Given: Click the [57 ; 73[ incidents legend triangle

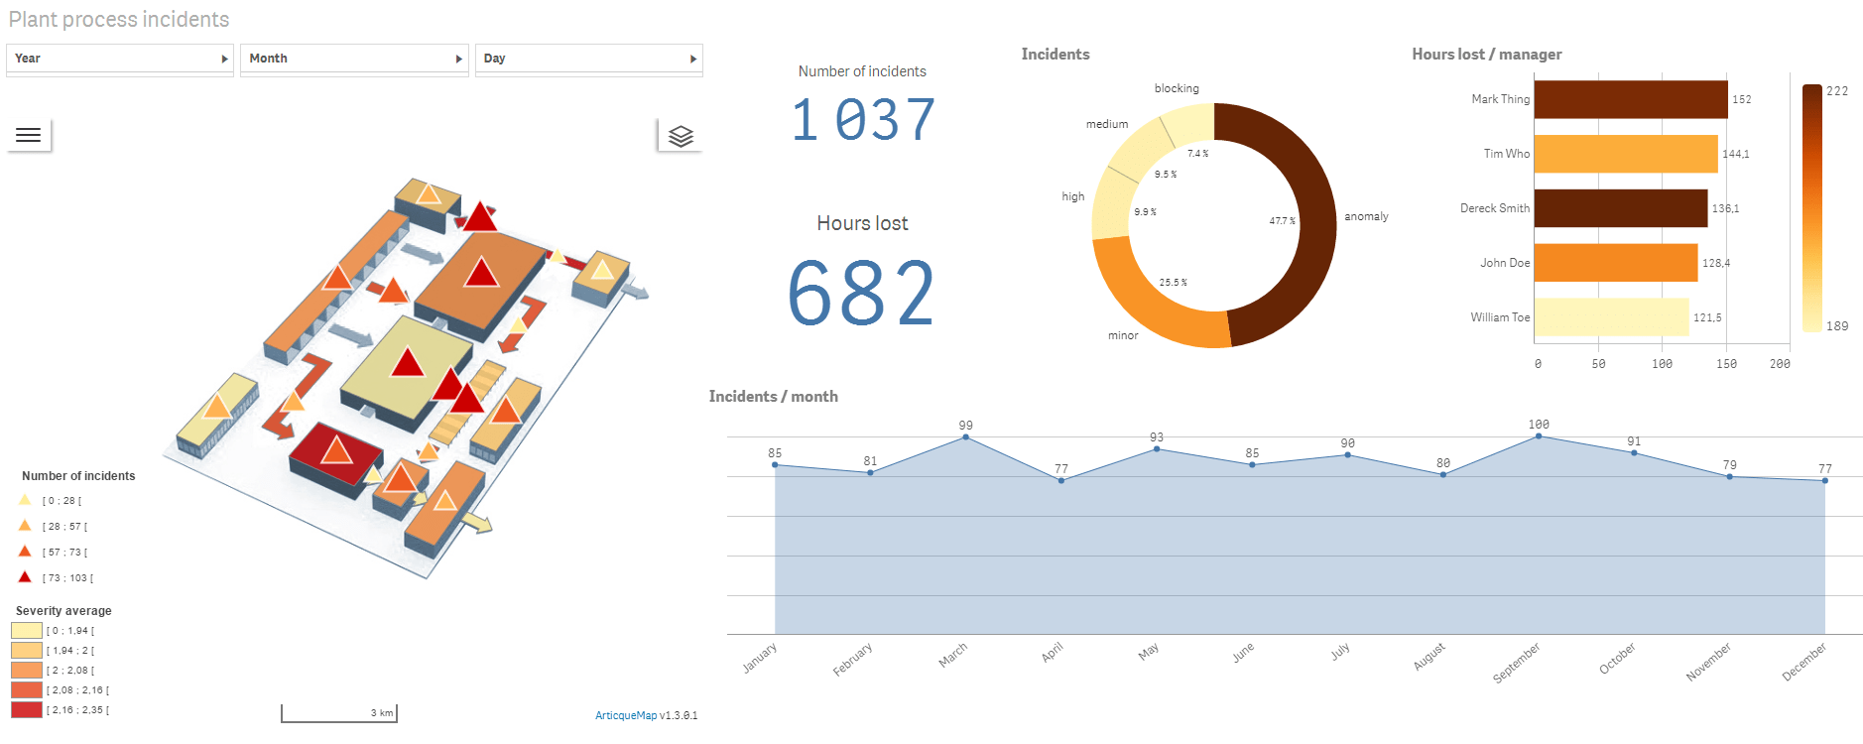Looking at the screenshot, I should click(25, 552).
